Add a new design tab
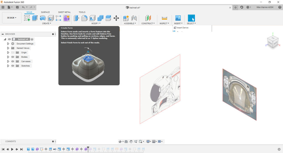Image resolution: width=283 pixels, height=153 pixels. click(235, 7)
